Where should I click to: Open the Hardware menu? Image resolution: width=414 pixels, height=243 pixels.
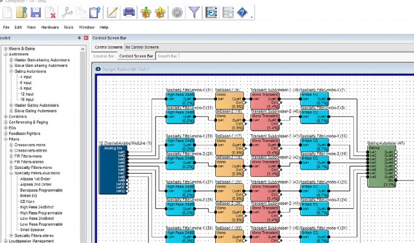click(x=50, y=27)
